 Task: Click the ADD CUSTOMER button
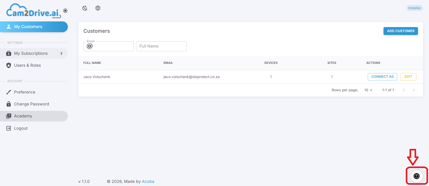tap(401, 31)
